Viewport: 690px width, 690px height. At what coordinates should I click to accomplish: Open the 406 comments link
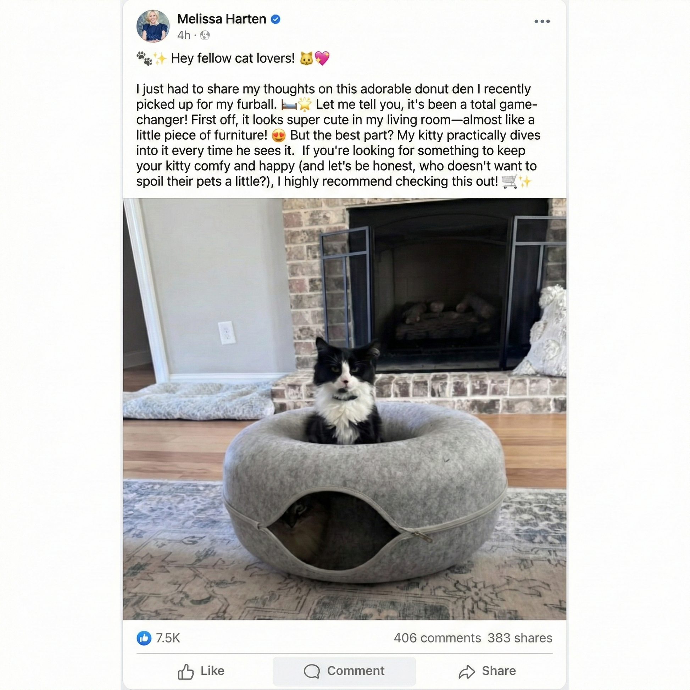pyautogui.click(x=437, y=638)
